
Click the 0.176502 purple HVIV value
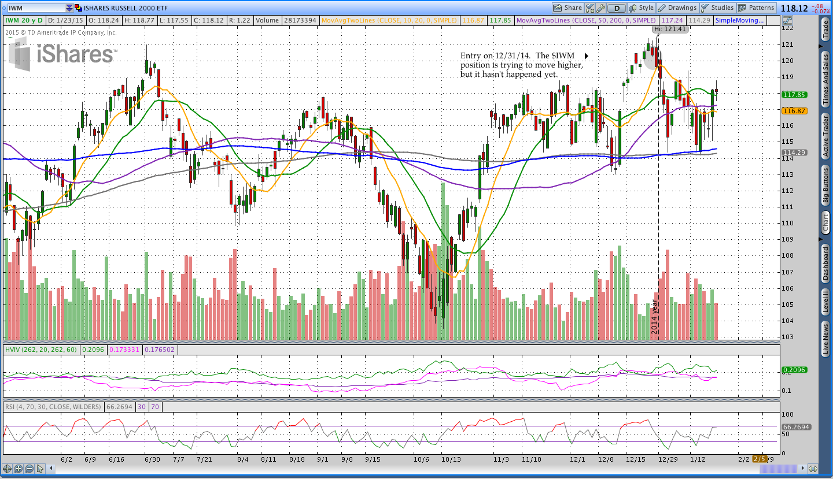[160, 350]
